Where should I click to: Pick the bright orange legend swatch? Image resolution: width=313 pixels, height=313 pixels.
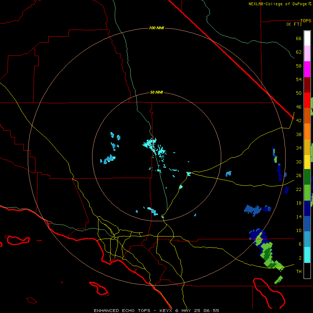pyautogui.click(x=307, y=131)
